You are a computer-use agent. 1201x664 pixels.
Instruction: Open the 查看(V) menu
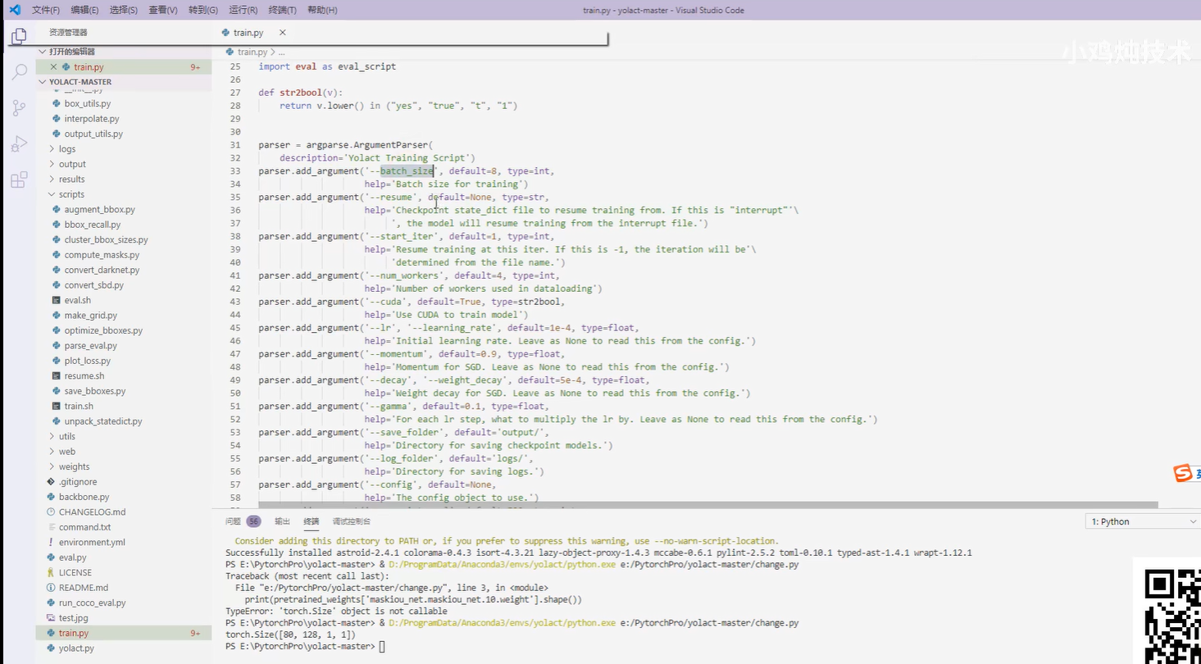pos(162,10)
